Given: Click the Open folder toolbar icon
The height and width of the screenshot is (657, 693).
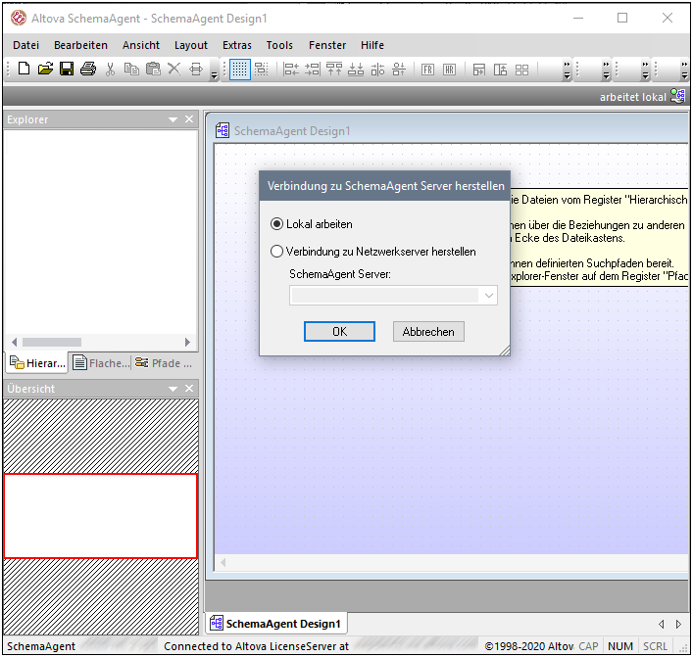Looking at the screenshot, I should [x=45, y=69].
